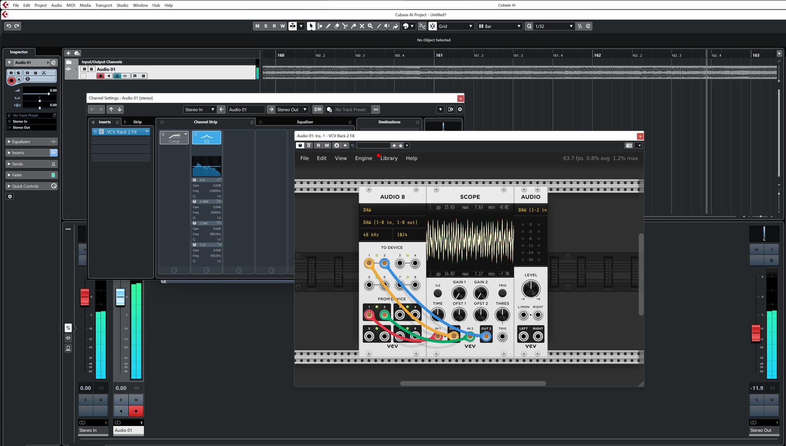Click the Metronome activate icon
This screenshot has width=786, height=446.
pos(579,25)
